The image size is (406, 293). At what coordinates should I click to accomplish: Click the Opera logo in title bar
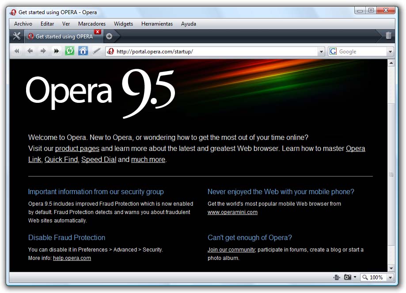[x=13, y=12]
